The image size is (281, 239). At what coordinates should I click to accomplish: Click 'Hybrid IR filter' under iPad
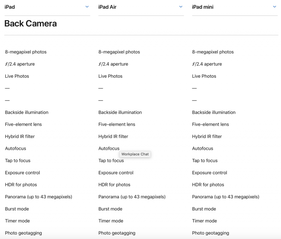(x=20, y=136)
